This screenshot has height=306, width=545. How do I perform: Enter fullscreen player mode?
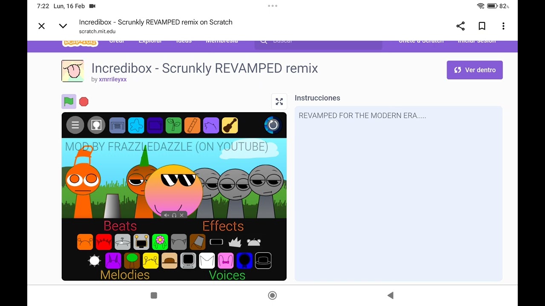(279, 102)
